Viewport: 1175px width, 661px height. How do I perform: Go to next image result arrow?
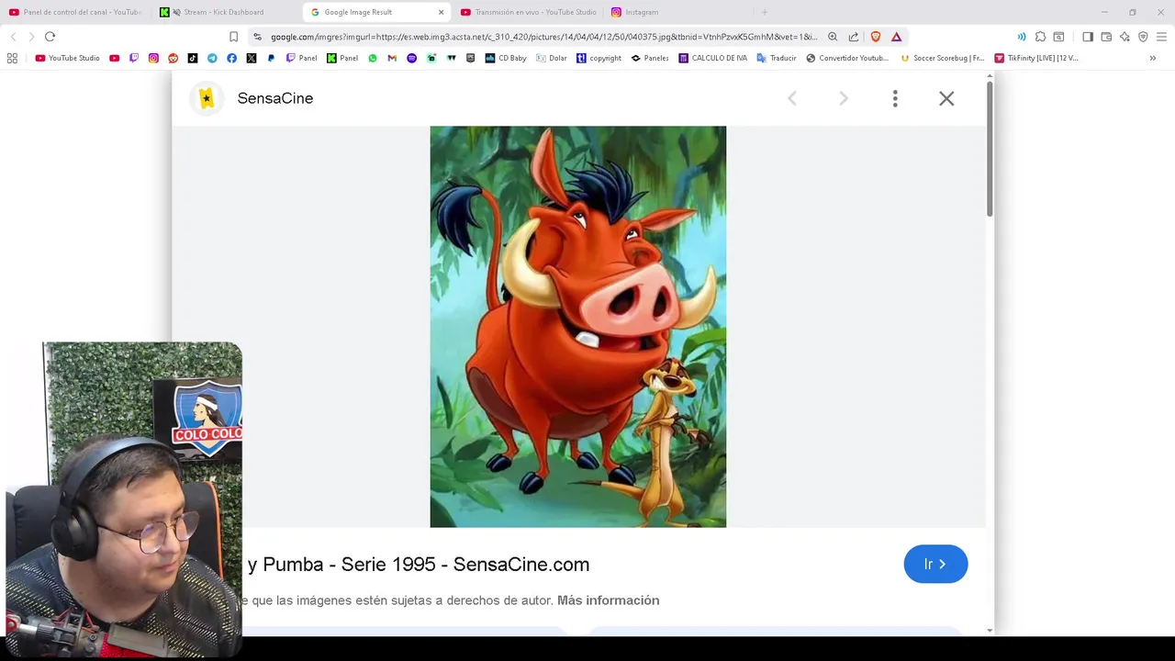coord(844,98)
